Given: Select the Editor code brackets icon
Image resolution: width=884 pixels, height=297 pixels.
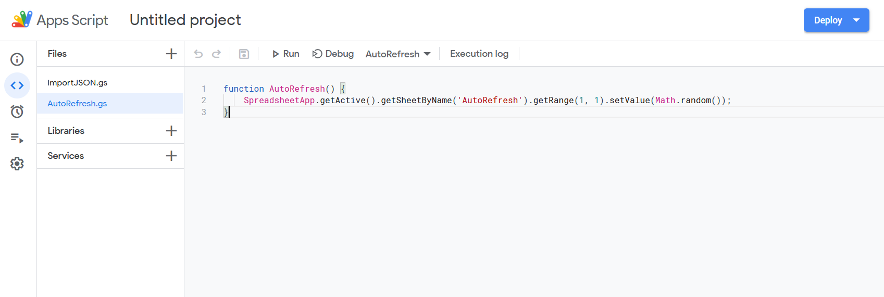Looking at the screenshot, I should [x=17, y=85].
